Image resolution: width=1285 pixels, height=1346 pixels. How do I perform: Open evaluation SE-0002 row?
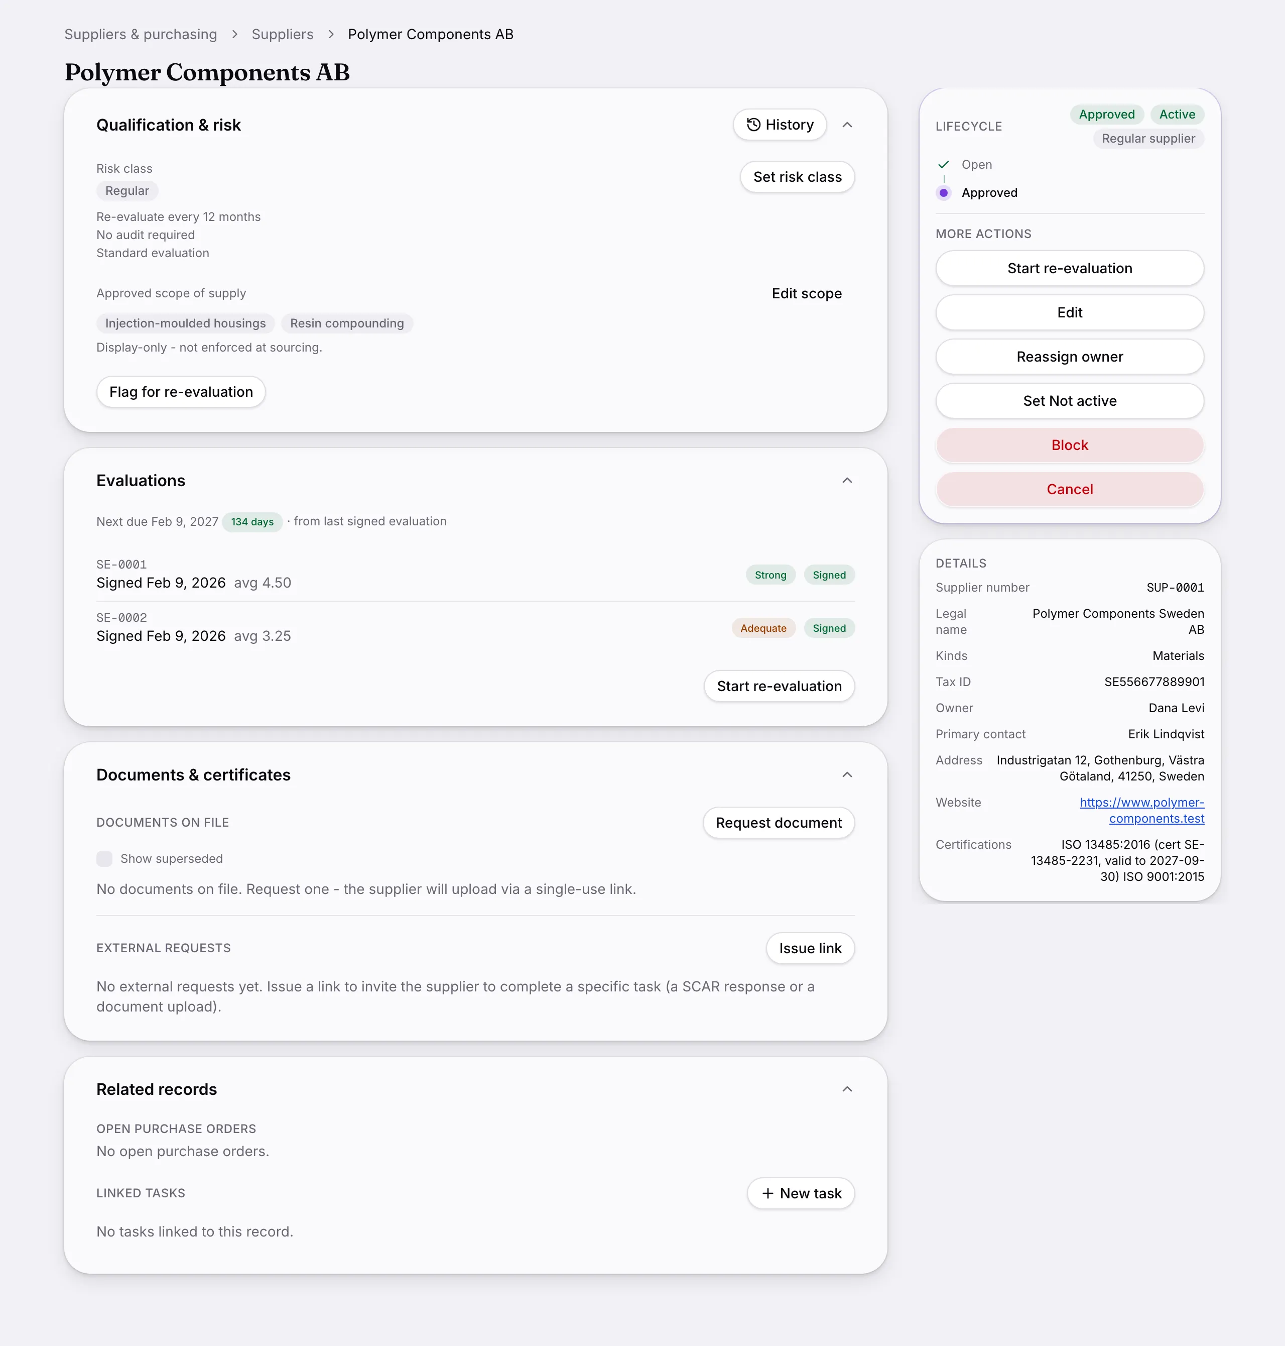(x=475, y=628)
